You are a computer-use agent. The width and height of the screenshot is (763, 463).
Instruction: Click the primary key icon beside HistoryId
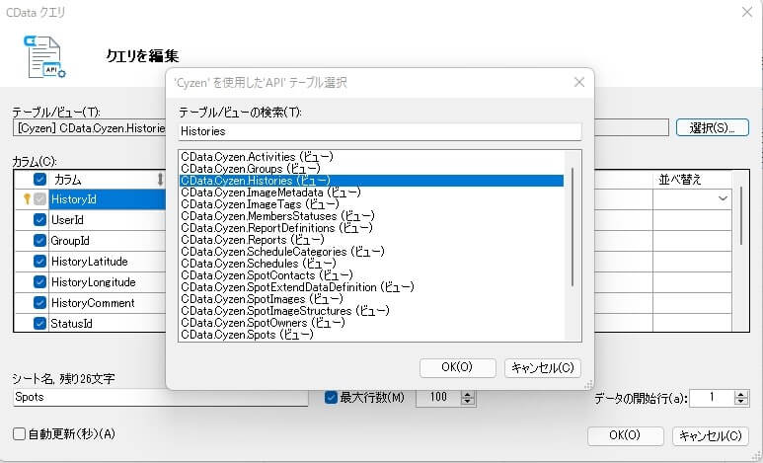tap(27, 198)
